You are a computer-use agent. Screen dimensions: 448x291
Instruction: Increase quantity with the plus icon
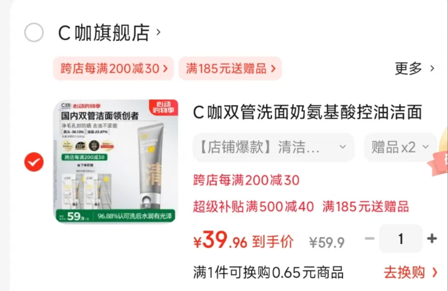[x=432, y=239]
